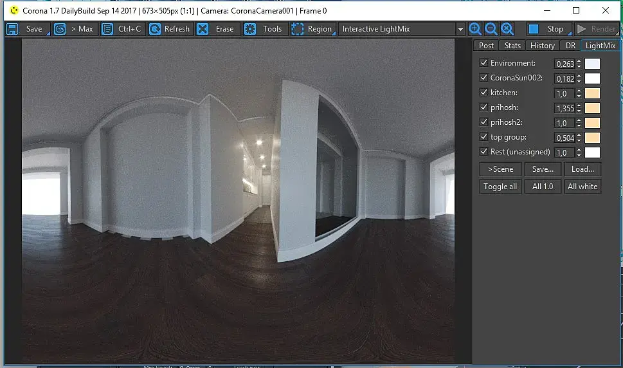Open the Rest (unassigned) color swatch
This screenshot has height=368, width=623.
point(592,152)
